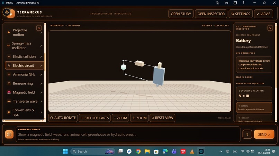Click the Spring–mass oscillator wave icon
The width and height of the screenshot is (279, 156).
pos(8,45)
